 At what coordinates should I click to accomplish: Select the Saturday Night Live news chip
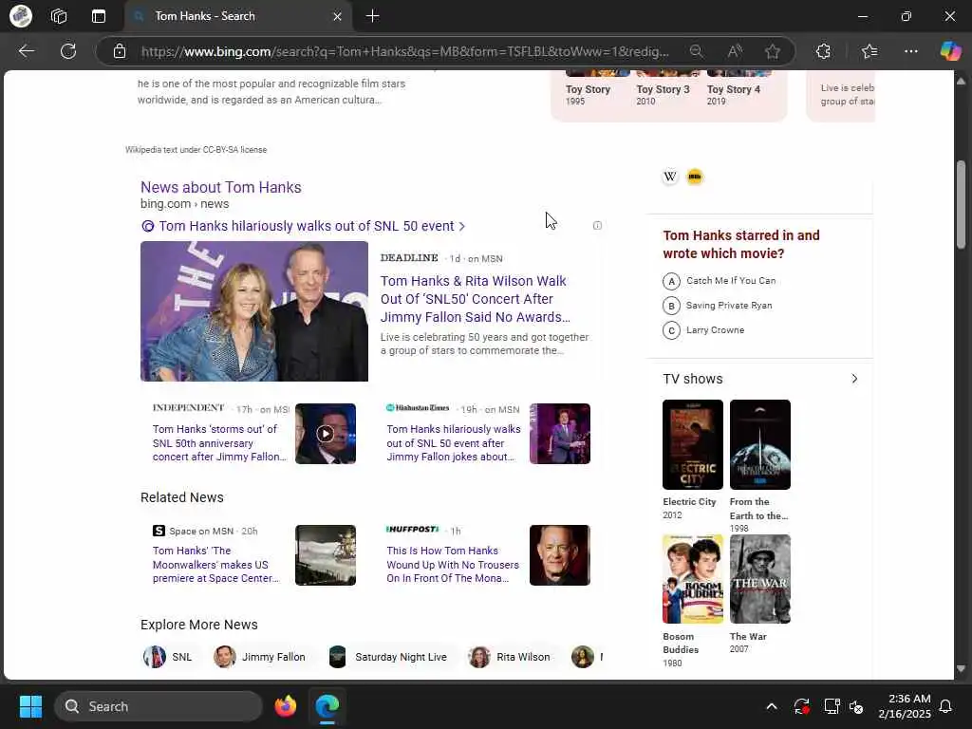click(x=388, y=657)
